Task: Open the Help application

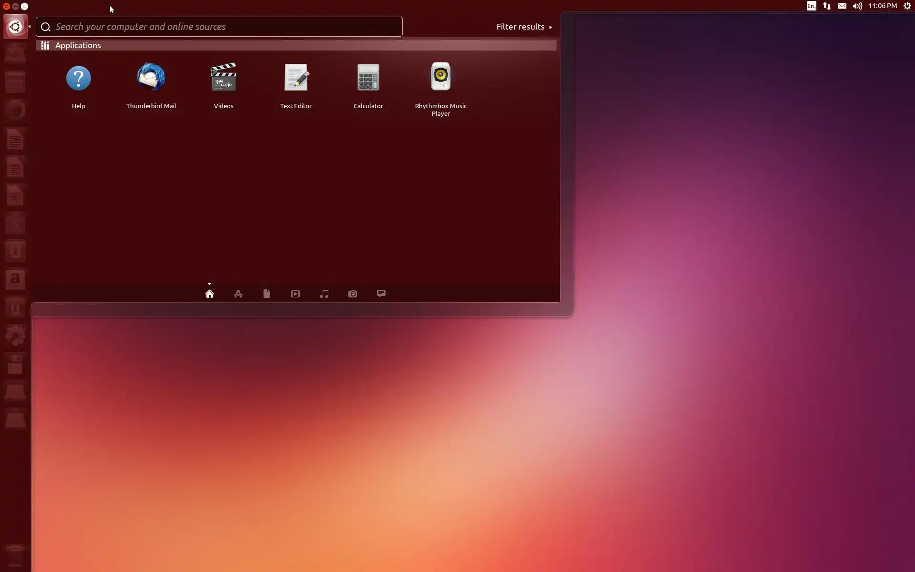Action: tap(79, 79)
